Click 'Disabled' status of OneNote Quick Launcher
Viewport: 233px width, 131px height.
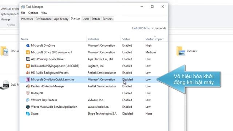click(127, 79)
